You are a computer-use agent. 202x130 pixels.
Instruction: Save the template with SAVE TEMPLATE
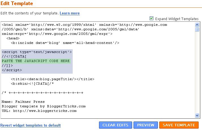[x=179, y=125]
